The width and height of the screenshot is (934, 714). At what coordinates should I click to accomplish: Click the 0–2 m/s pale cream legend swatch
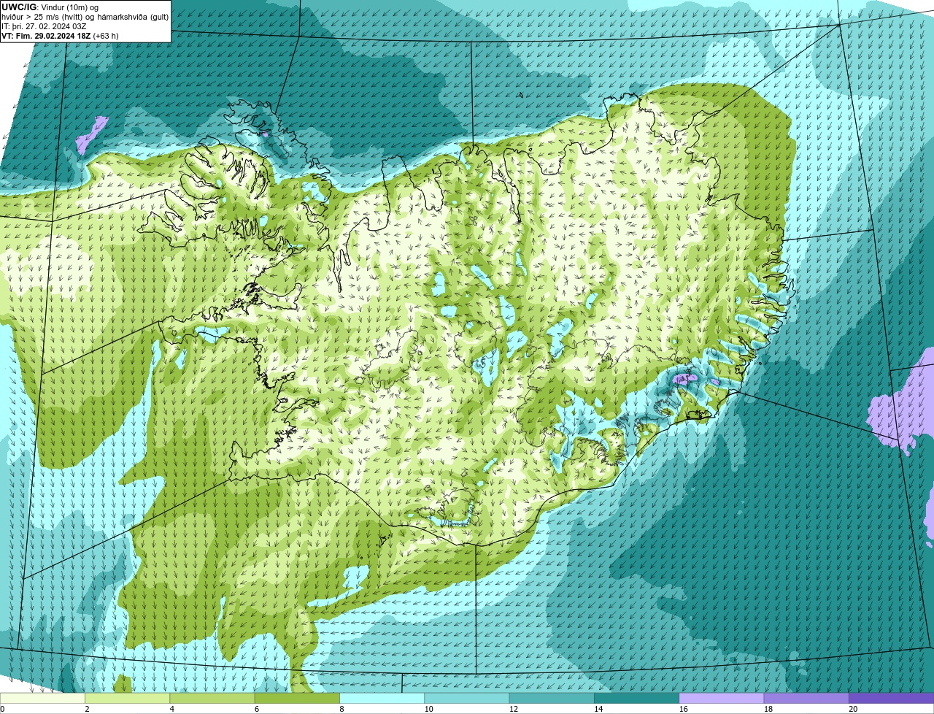click(42, 698)
